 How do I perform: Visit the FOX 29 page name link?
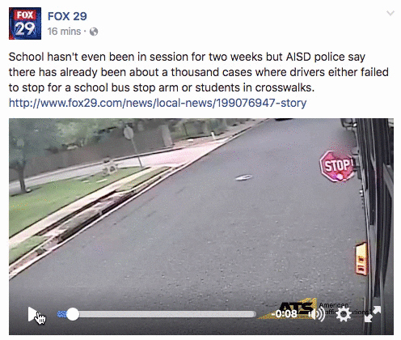tap(67, 16)
